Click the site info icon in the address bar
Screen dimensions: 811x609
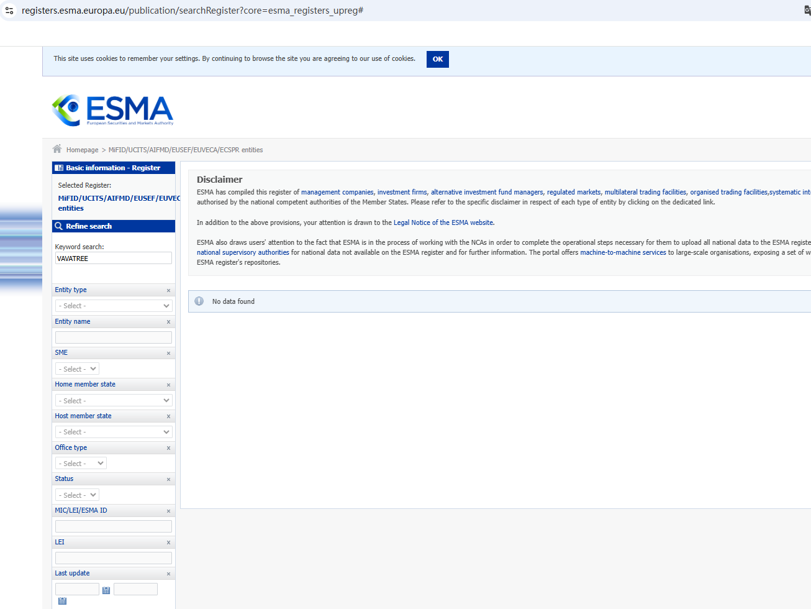click(x=9, y=11)
